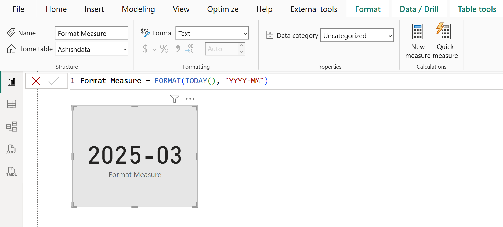Increase decimal places with up arrow

pyautogui.click(x=241, y=46)
